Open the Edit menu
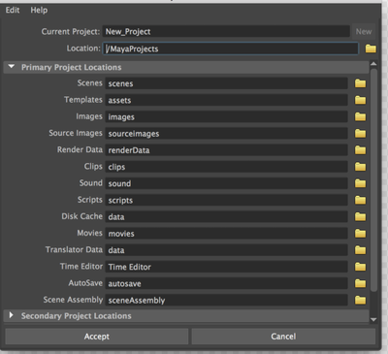388x354 pixels. coord(13,10)
